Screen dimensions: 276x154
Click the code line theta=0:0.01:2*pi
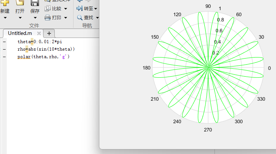(x=40, y=42)
